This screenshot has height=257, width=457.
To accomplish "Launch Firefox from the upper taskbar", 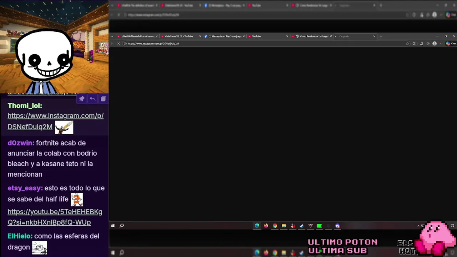I will click(x=266, y=226).
